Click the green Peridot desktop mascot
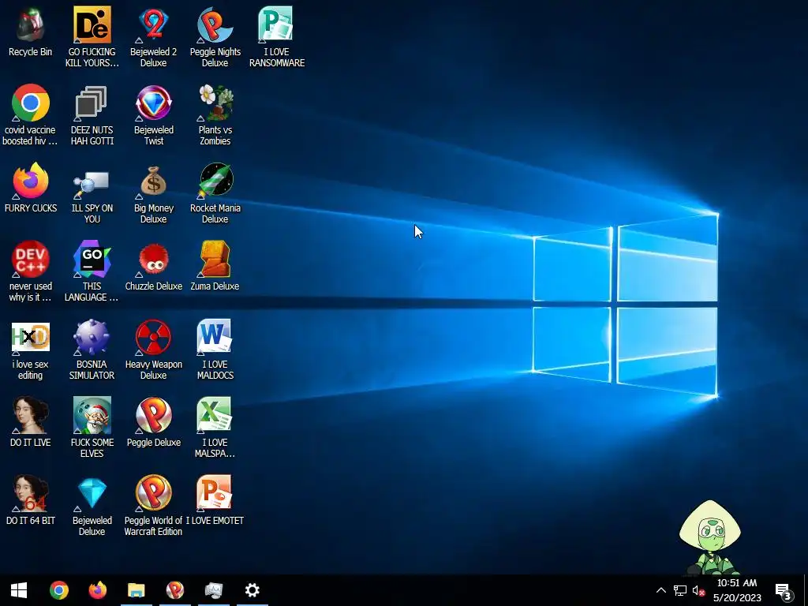Image resolution: width=808 pixels, height=606 pixels. tap(711, 538)
